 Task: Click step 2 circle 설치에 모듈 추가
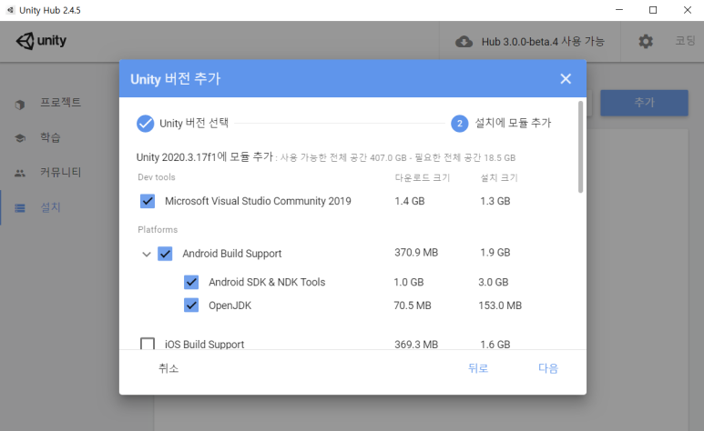point(459,124)
